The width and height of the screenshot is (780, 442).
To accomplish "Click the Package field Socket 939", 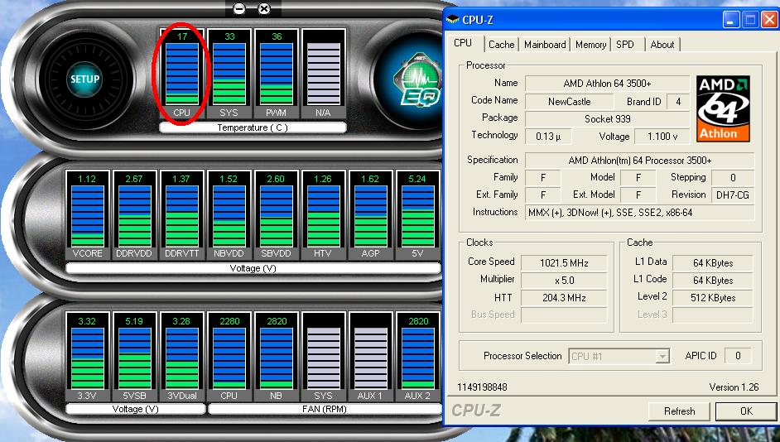I will (607, 119).
